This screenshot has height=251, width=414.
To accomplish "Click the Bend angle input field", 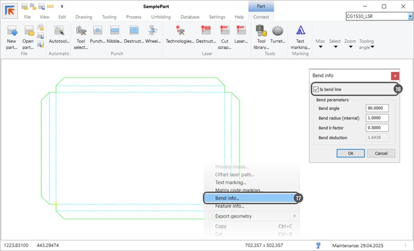I will 377,109.
